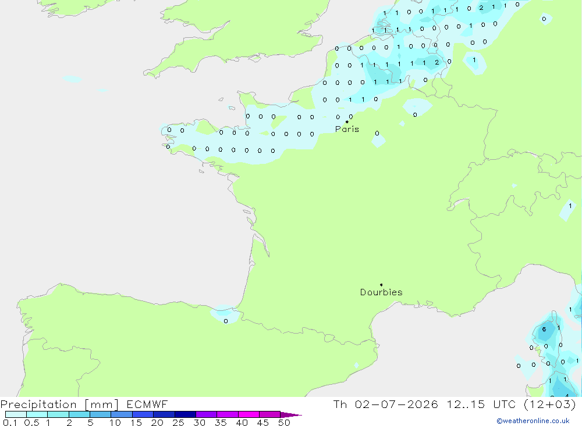Click the black dot marking Dourbies

[x=381, y=285]
